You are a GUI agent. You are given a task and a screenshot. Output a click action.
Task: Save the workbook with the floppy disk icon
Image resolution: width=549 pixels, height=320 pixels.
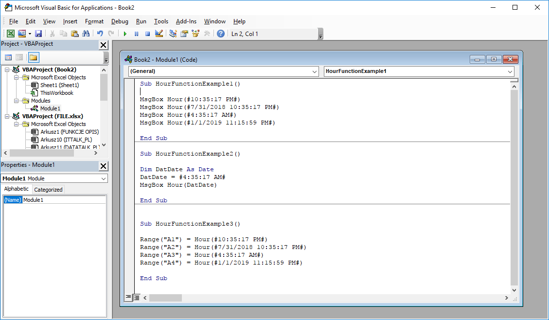coord(38,34)
